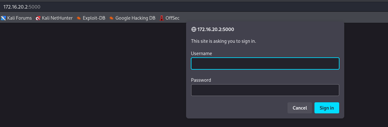The image size is (388, 127).
Task: Focus the Password input field
Action: 265,90
